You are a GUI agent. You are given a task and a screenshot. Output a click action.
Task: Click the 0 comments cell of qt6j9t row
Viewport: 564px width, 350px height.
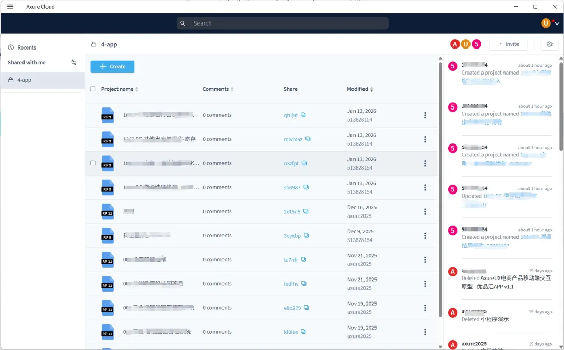(x=217, y=115)
